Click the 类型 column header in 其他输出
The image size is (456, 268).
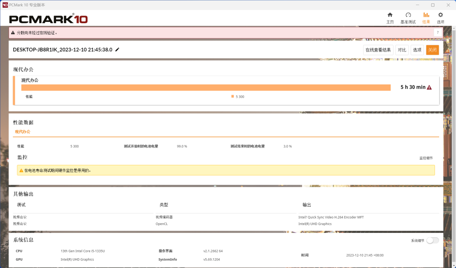pyautogui.click(x=164, y=205)
